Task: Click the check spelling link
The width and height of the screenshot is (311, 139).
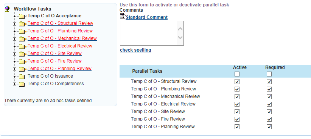Action: pos(135,50)
